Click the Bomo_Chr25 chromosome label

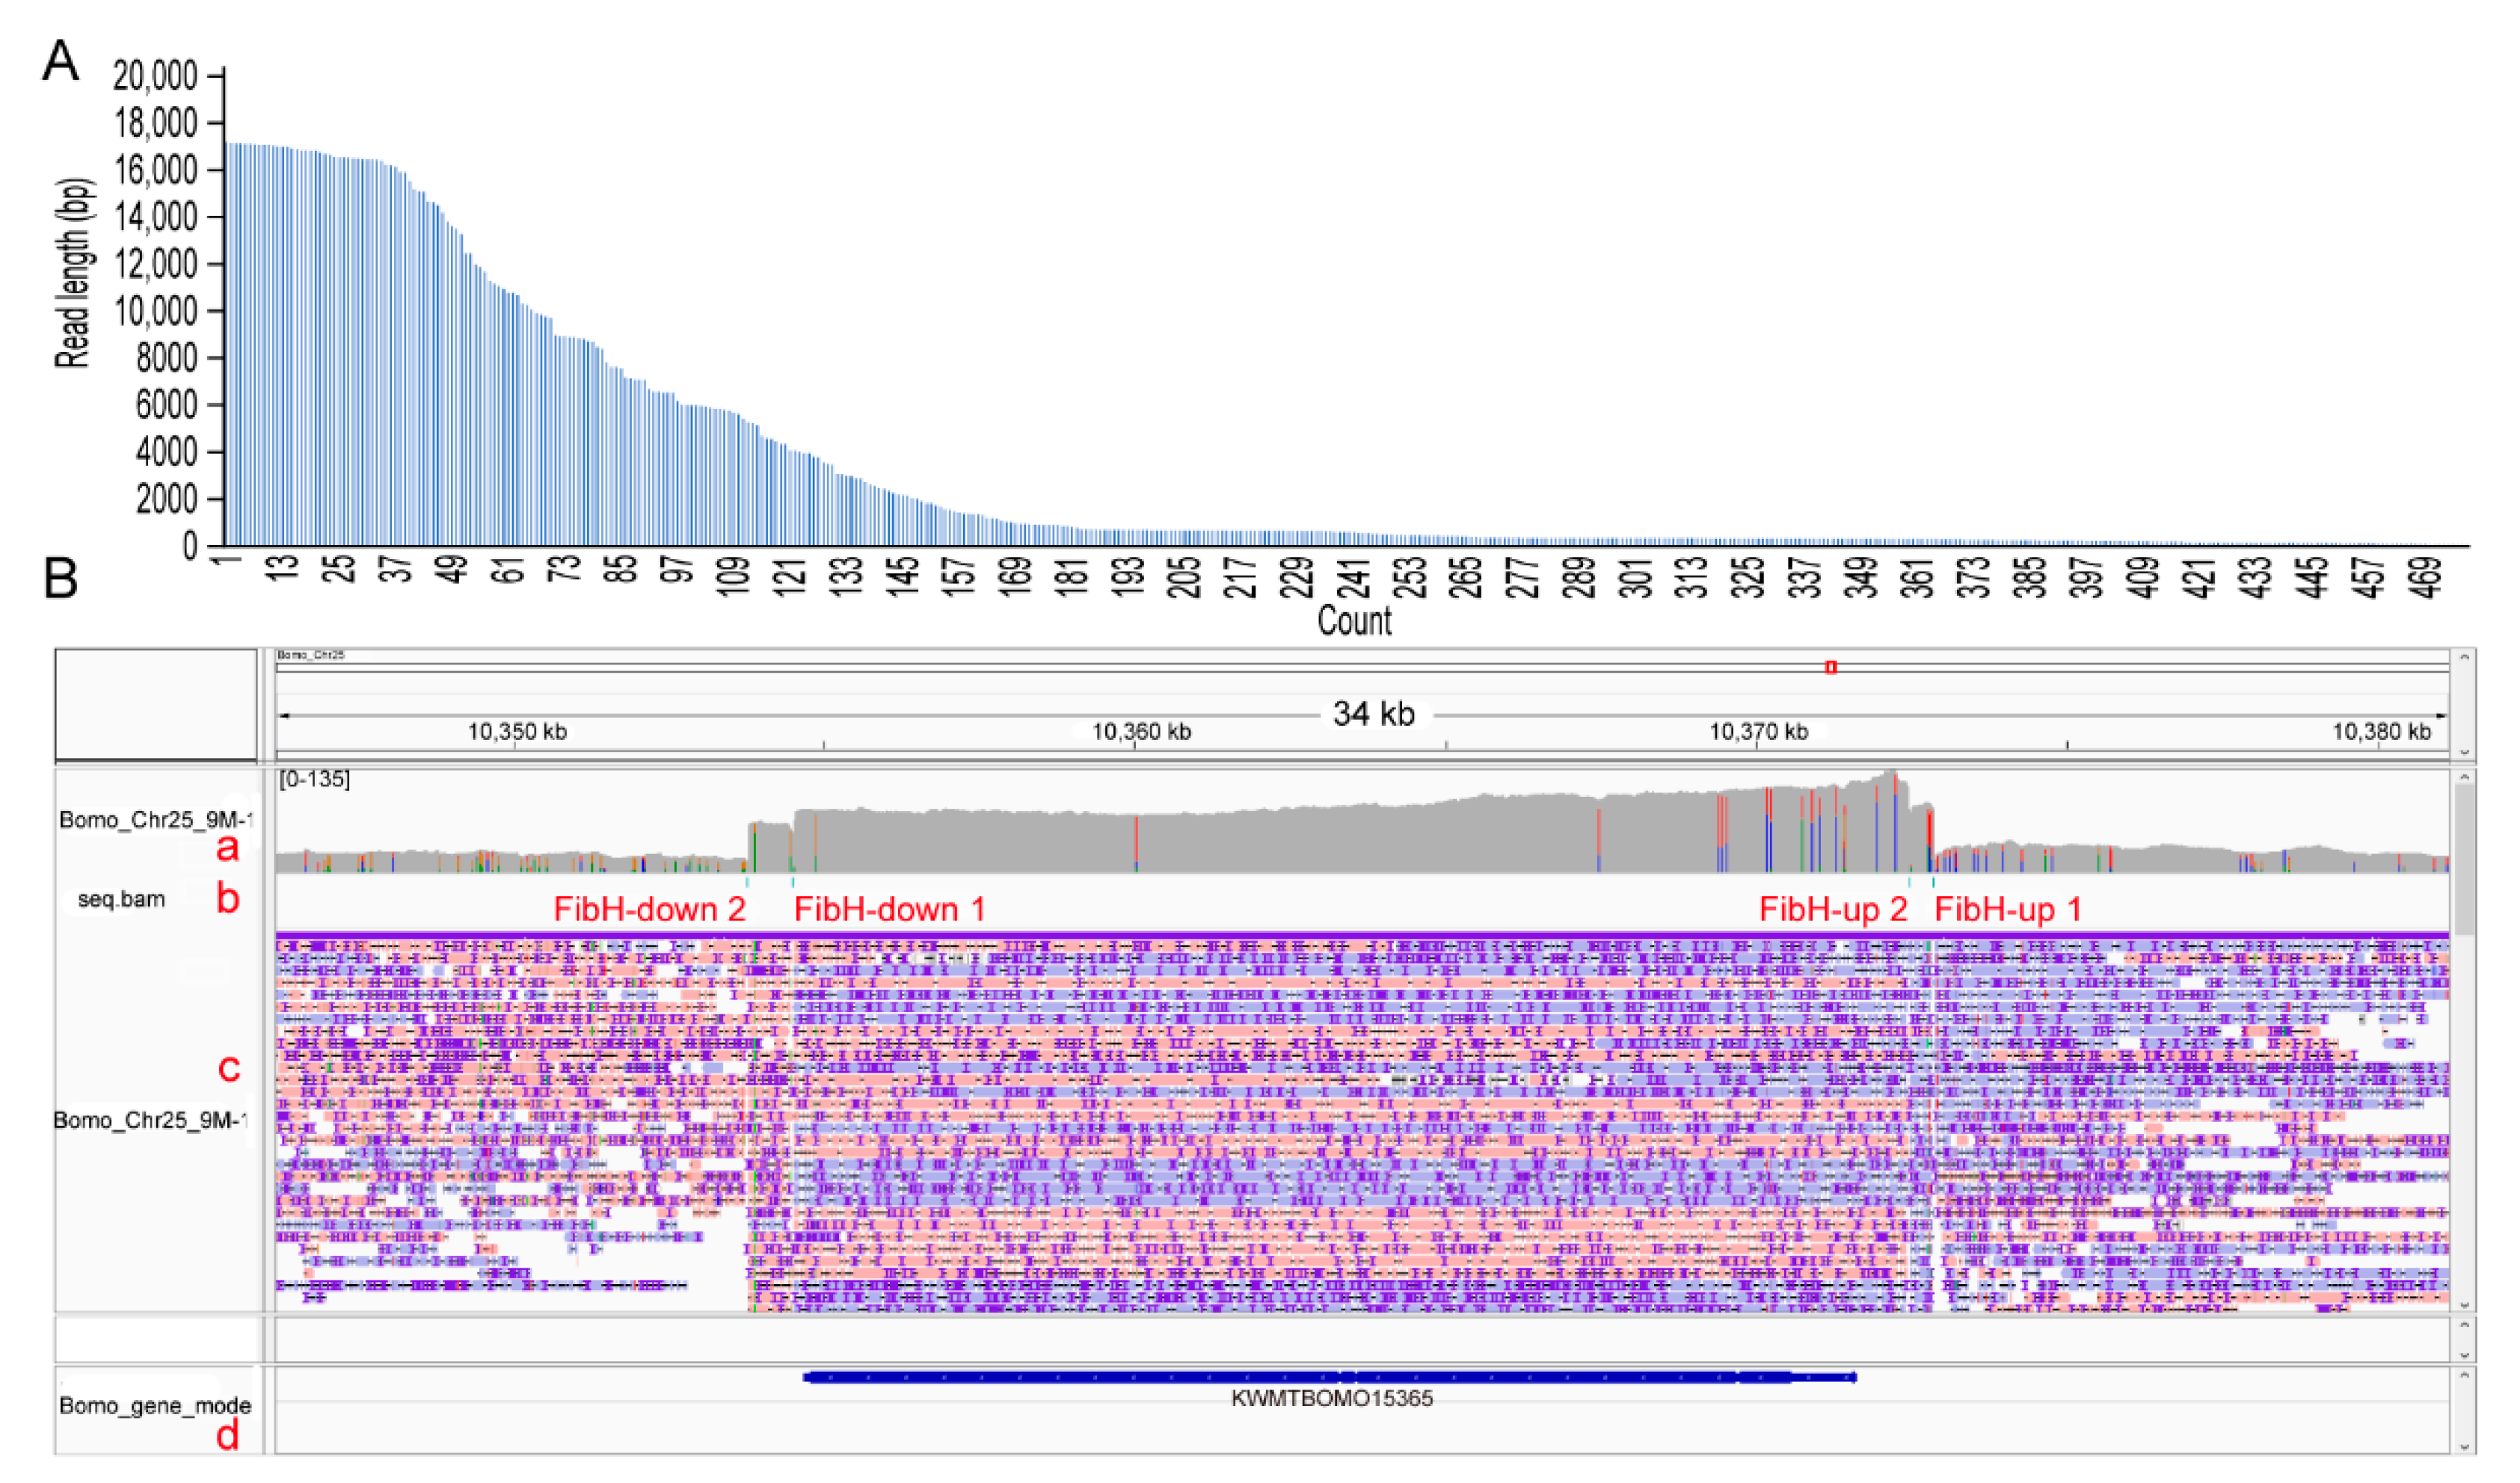311,656
